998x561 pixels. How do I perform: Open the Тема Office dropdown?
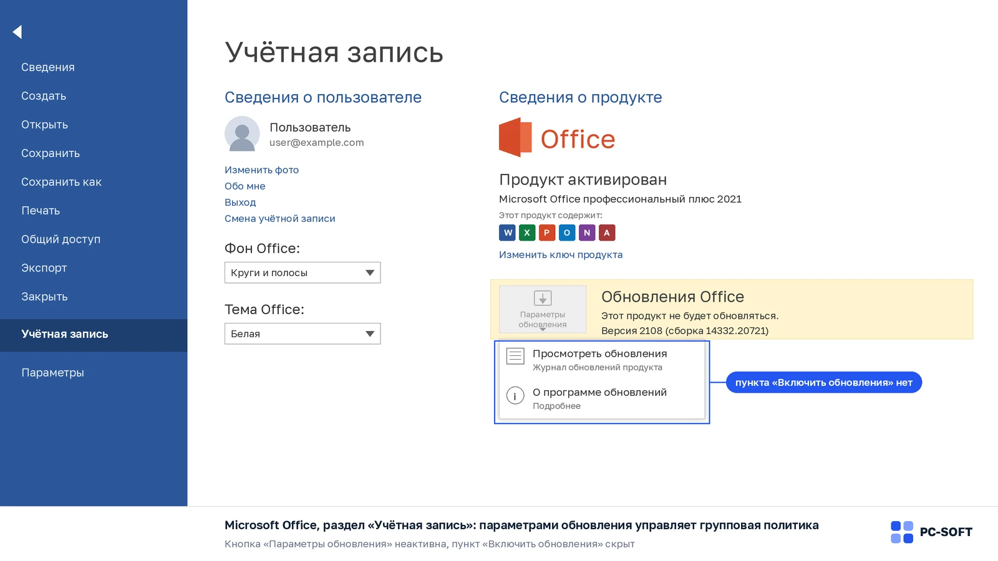303,333
